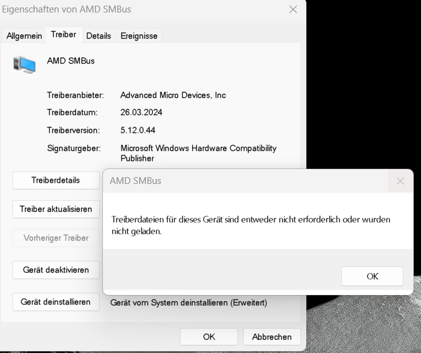Click the AMD SMBus device icon
This screenshot has width=421, height=353.
pyautogui.click(x=24, y=64)
